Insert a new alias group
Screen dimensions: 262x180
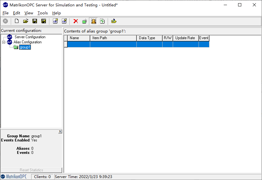point(84,21)
